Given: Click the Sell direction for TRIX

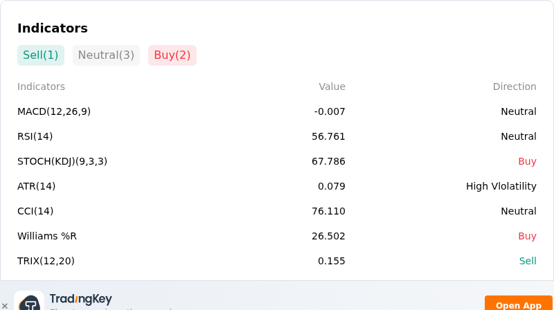Looking at the screenshot, I should coord(528,261).
